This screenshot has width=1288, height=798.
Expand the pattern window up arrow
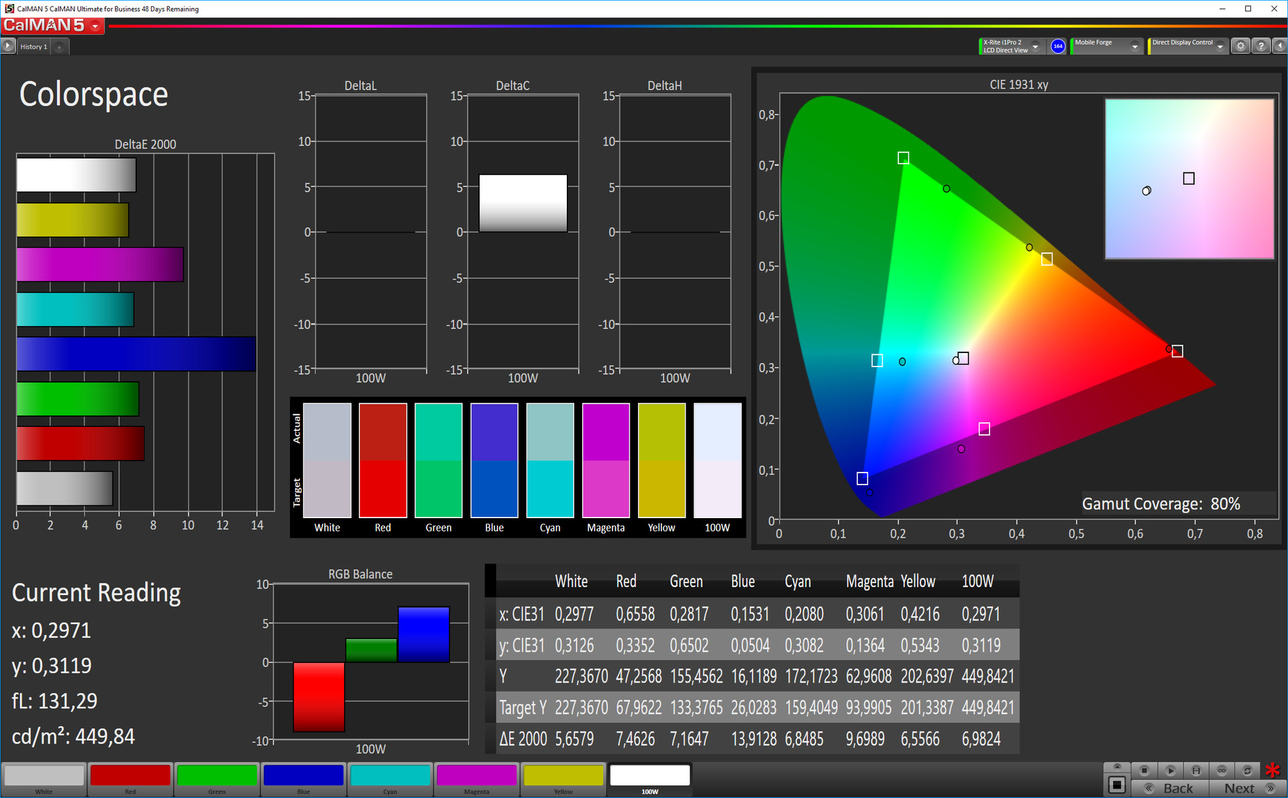coord(1117,766)
